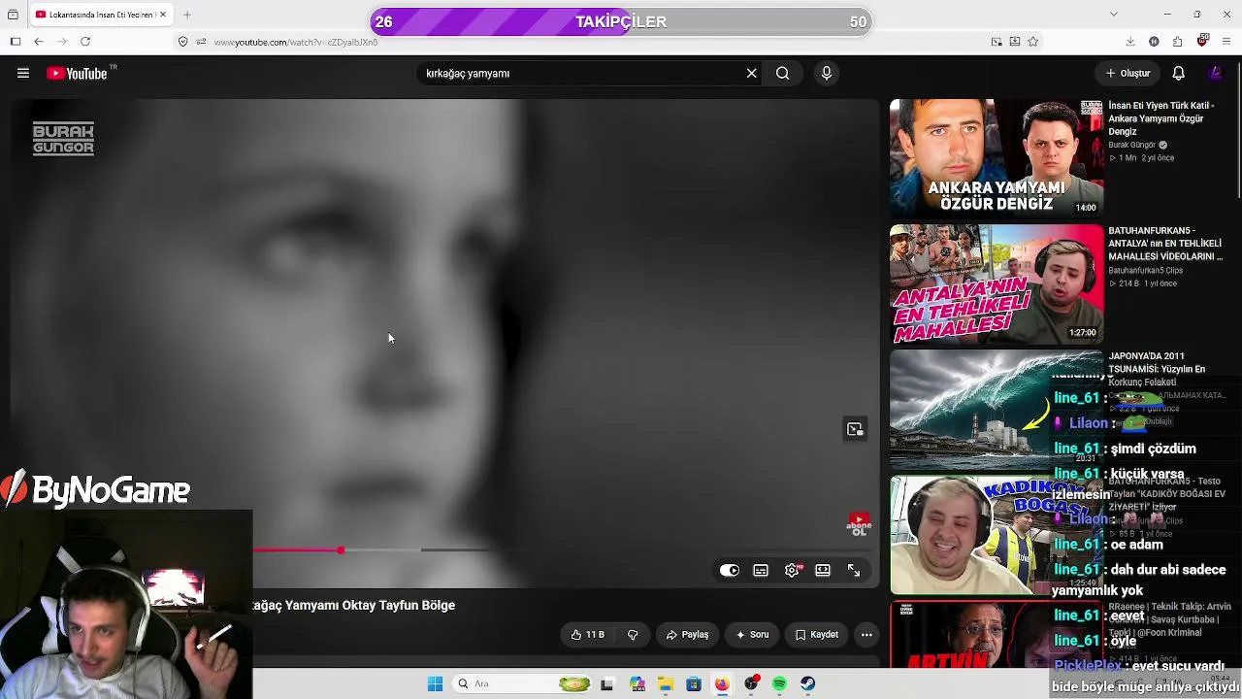Open the Windows Start menu
1242x699 pixels.
point(435,684)
